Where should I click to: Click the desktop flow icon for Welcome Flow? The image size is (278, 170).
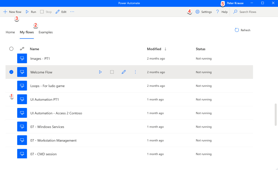[x=22, y=72]
